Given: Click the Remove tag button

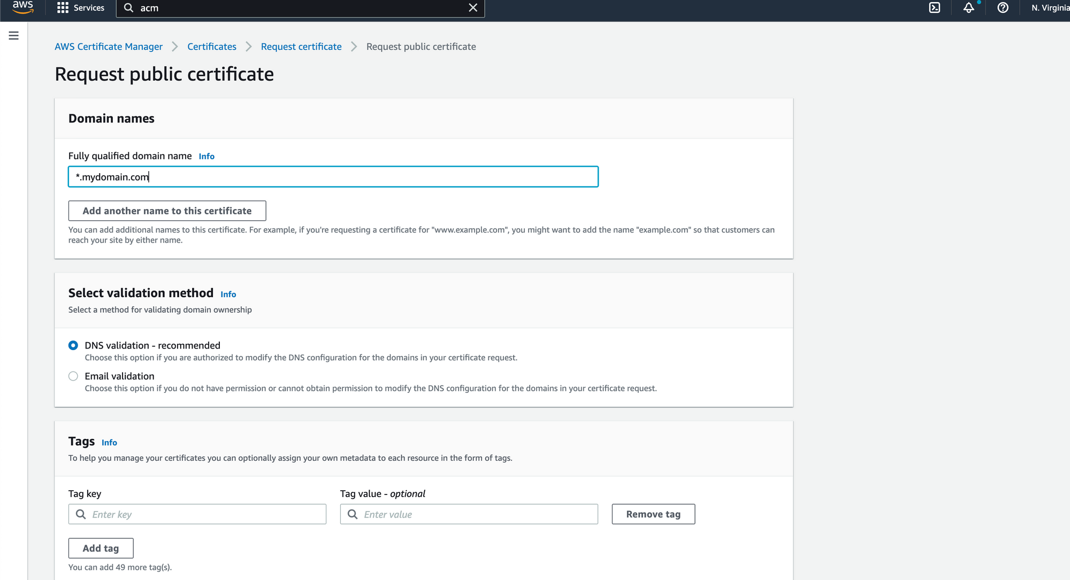Looking at the screenshot, I should click(653, 514).
